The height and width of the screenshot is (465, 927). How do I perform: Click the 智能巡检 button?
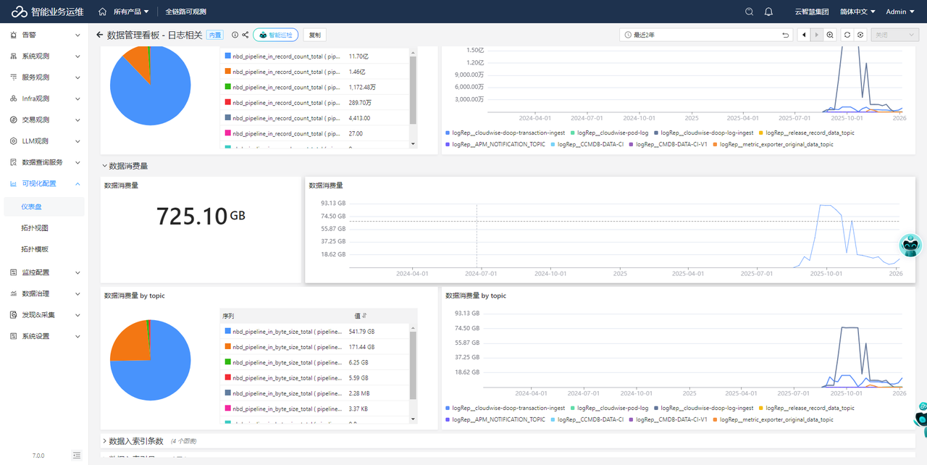[275, 35]
